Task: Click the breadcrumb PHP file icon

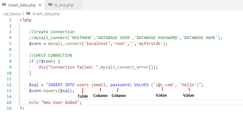Action: pyautogui.click(x=28, y=14)
